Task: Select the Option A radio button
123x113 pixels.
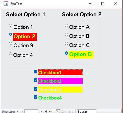Action: (66, 25)
